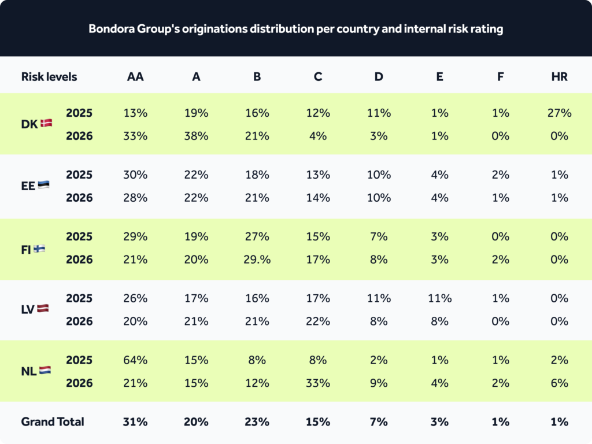Click the Denmark flag icon
The height and width of the screenshot is (444, 592).
46,123
